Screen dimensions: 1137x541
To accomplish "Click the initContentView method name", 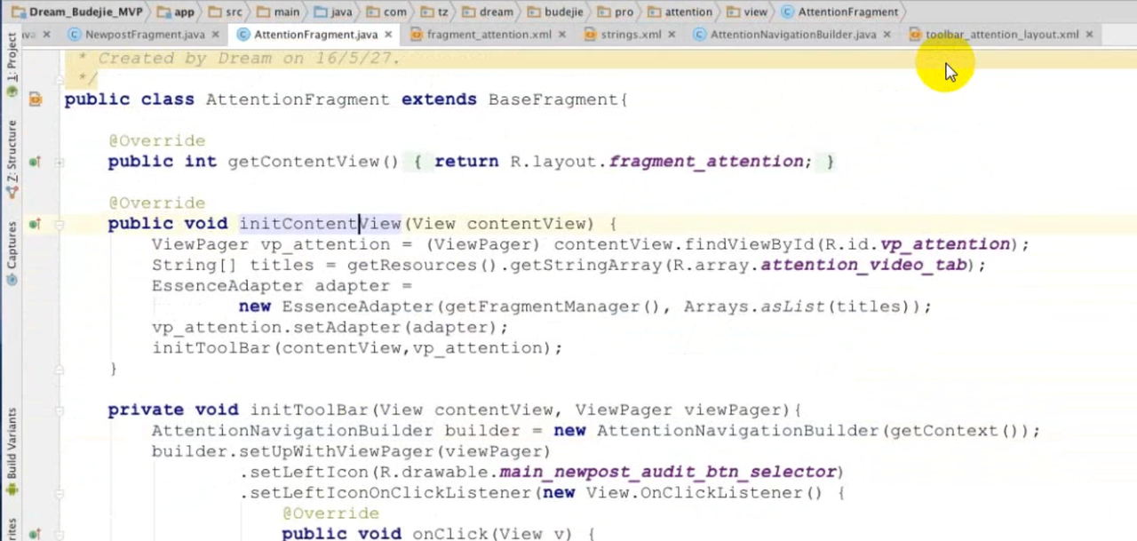I will 320,224.
